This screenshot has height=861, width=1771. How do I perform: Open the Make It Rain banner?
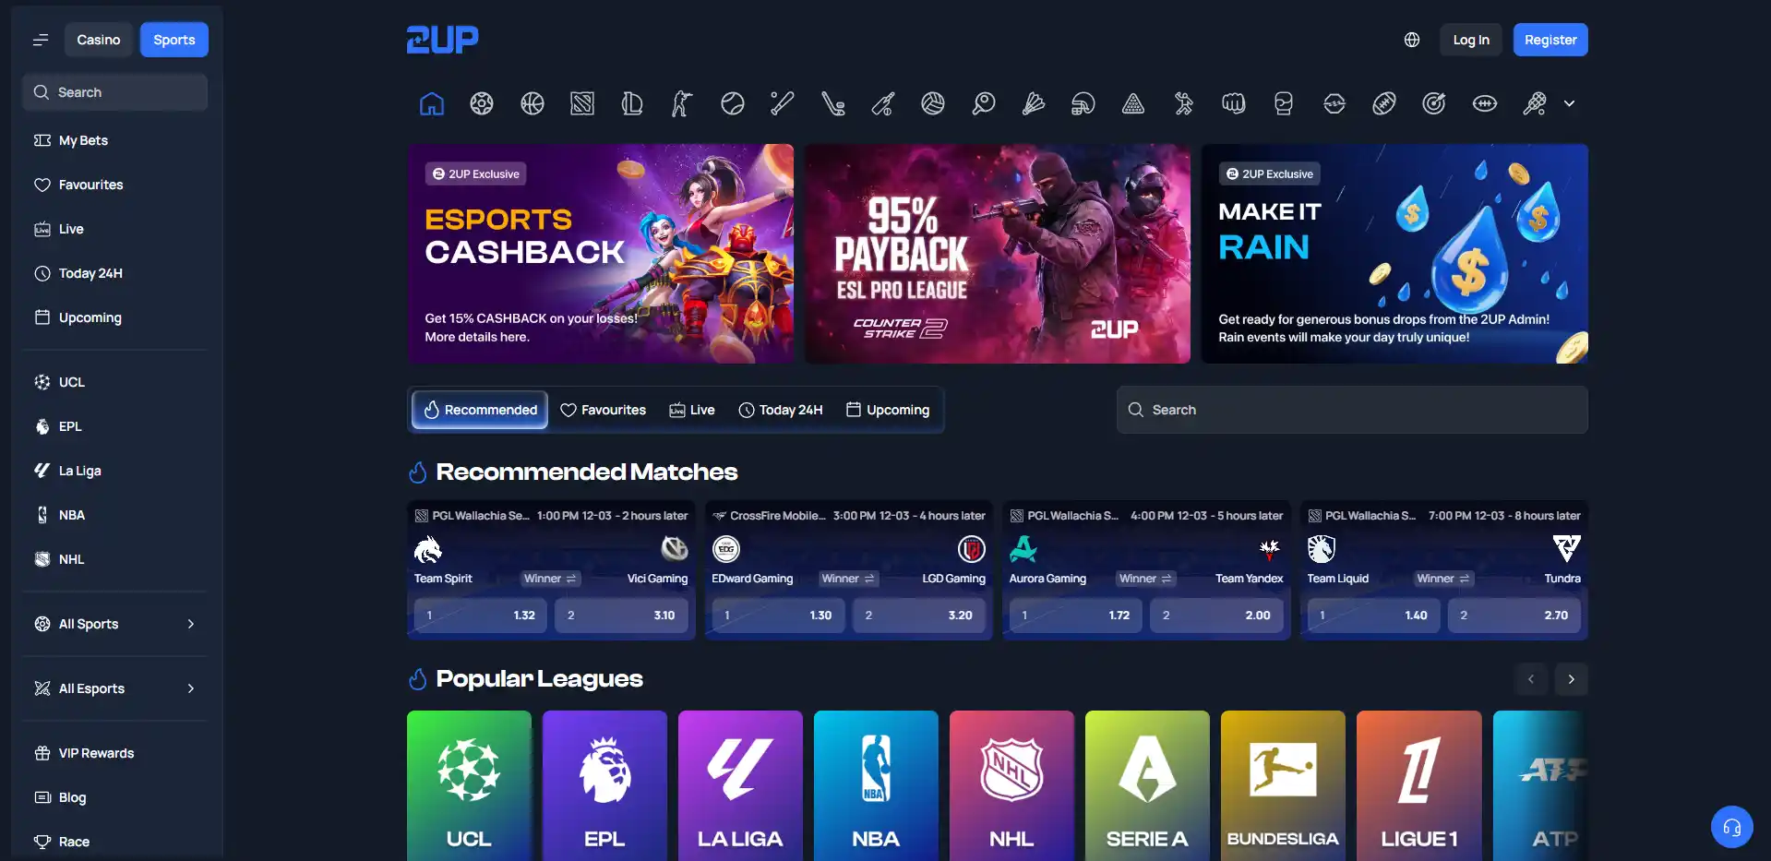pyautogui.click(x=1394, y=254)
